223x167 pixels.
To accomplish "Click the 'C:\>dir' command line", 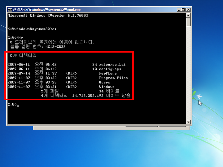I will [15, 38].
